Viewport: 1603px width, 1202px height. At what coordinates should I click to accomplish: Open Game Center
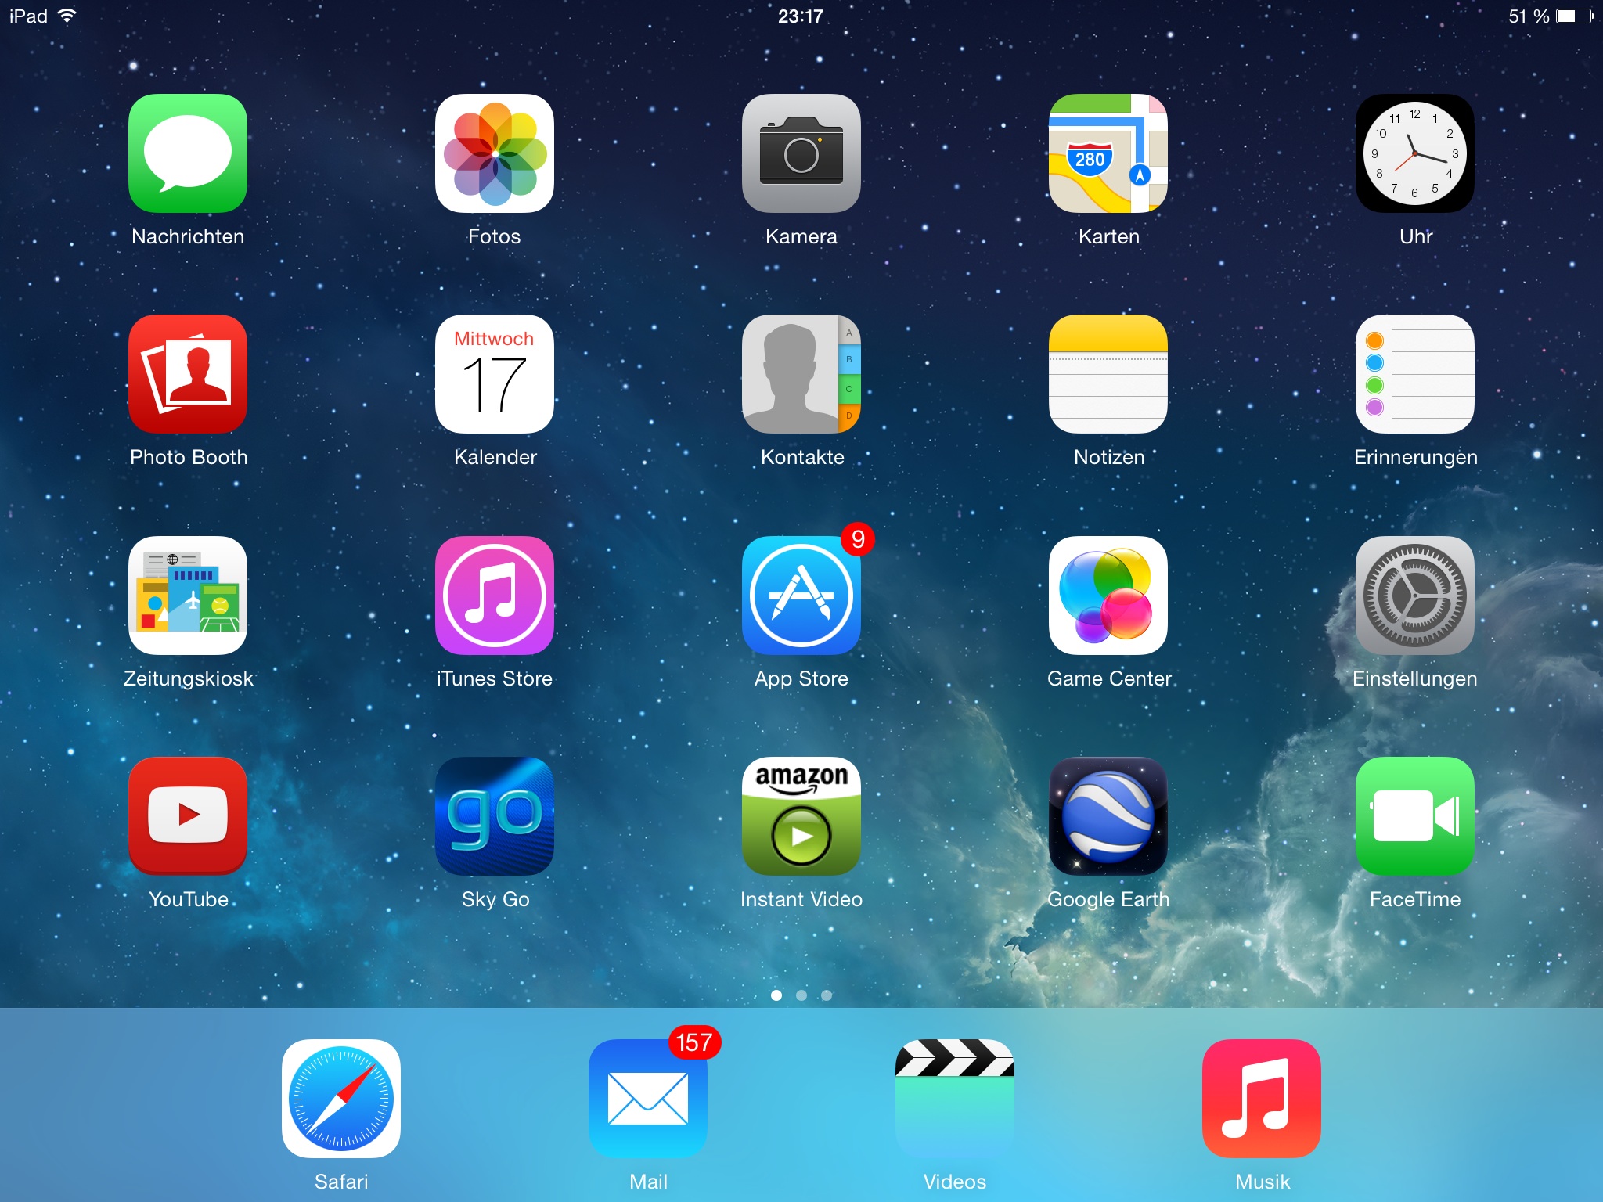pyautogui.click(x=1108, y=596)
